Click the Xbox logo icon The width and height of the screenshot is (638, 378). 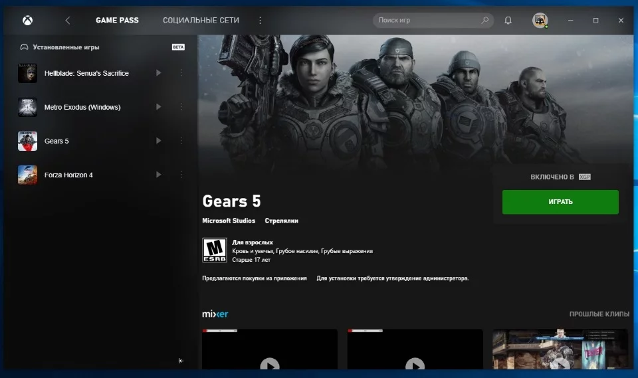[27, 21]
